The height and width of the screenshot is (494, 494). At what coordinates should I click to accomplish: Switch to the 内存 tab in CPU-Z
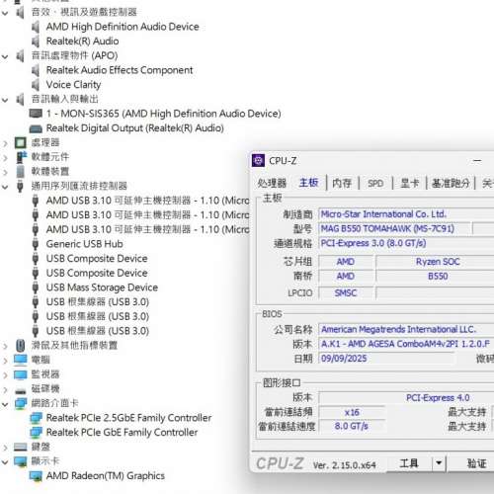click(x=342, y=183)
